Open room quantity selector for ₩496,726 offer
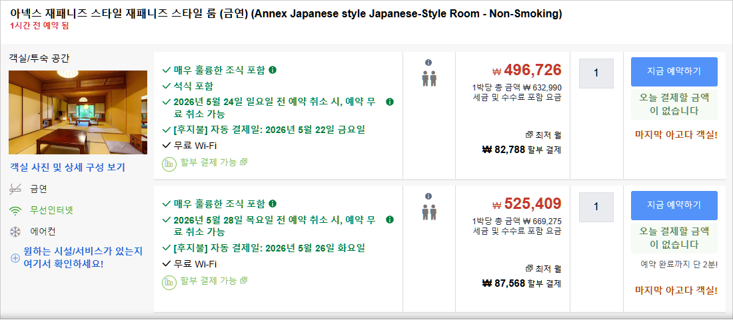The width and height of the screenshot is (733, 320). (x=596, y=73)
